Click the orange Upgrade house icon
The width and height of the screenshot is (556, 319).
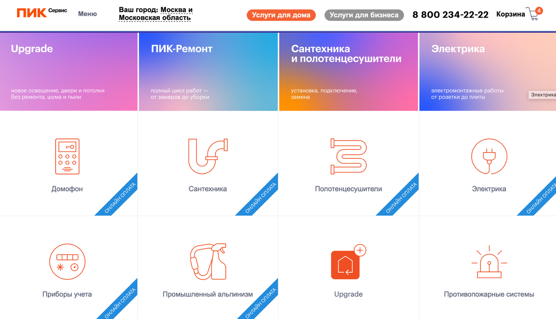348,262
